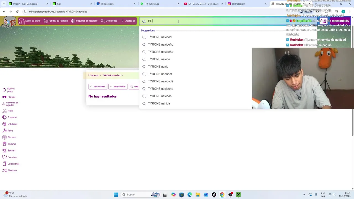Open File Explorer from the taskbar
Screen dimensions: 354x199
[198, 195]
